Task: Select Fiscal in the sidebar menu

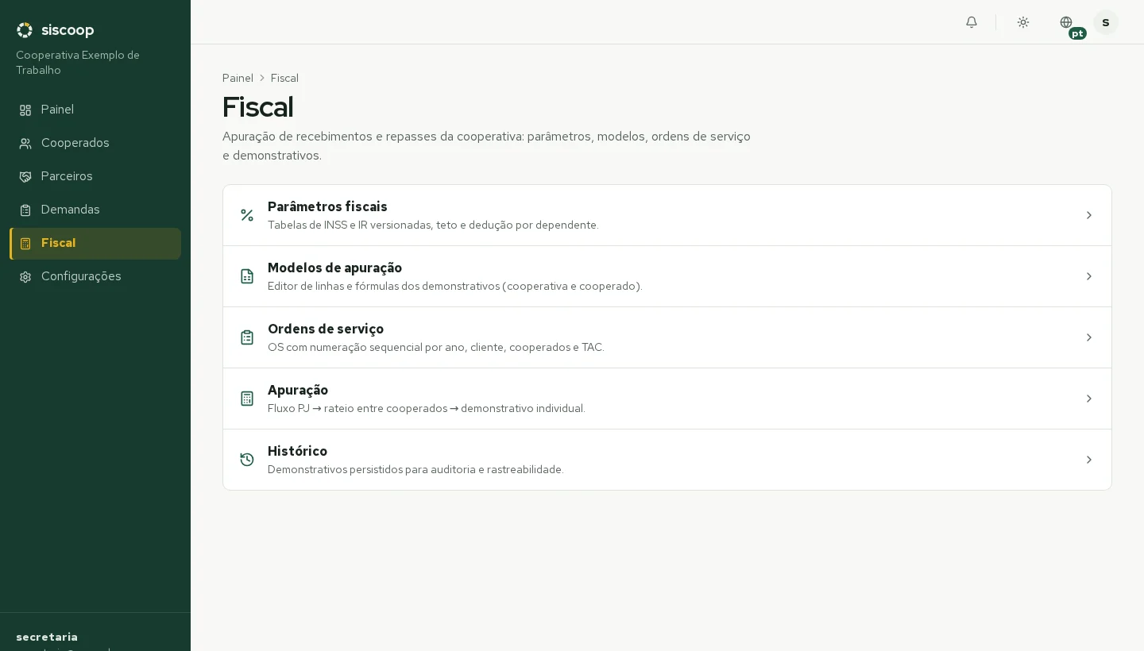Action: [x=95, y=244]
